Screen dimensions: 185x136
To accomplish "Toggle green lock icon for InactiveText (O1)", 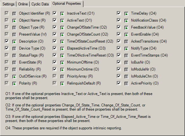I will pos(62,14).
